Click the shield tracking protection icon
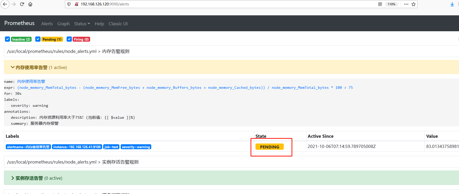The width and height of the screenshot is (459, 194). click(x=69, y=4)
